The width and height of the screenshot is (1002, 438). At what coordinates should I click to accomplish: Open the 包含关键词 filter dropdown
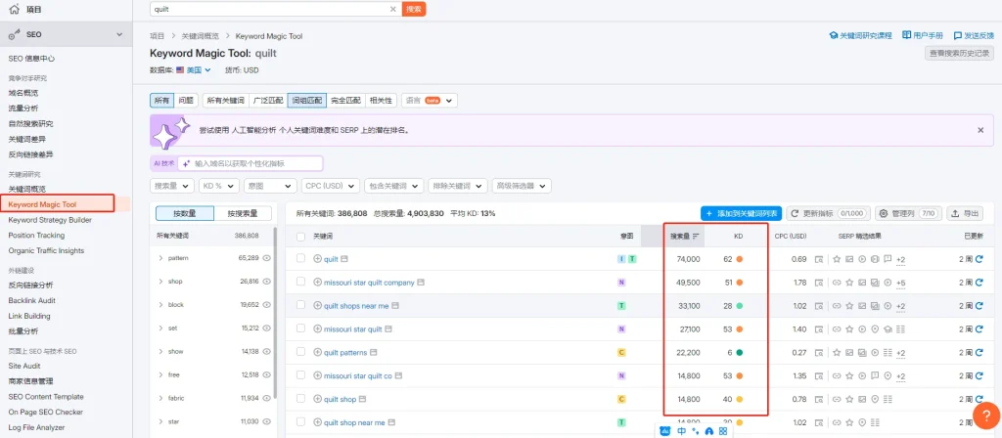pyautogui.click(x=393, y=186)
